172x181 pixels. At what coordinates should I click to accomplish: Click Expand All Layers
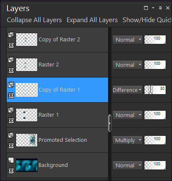coord(92,20)
